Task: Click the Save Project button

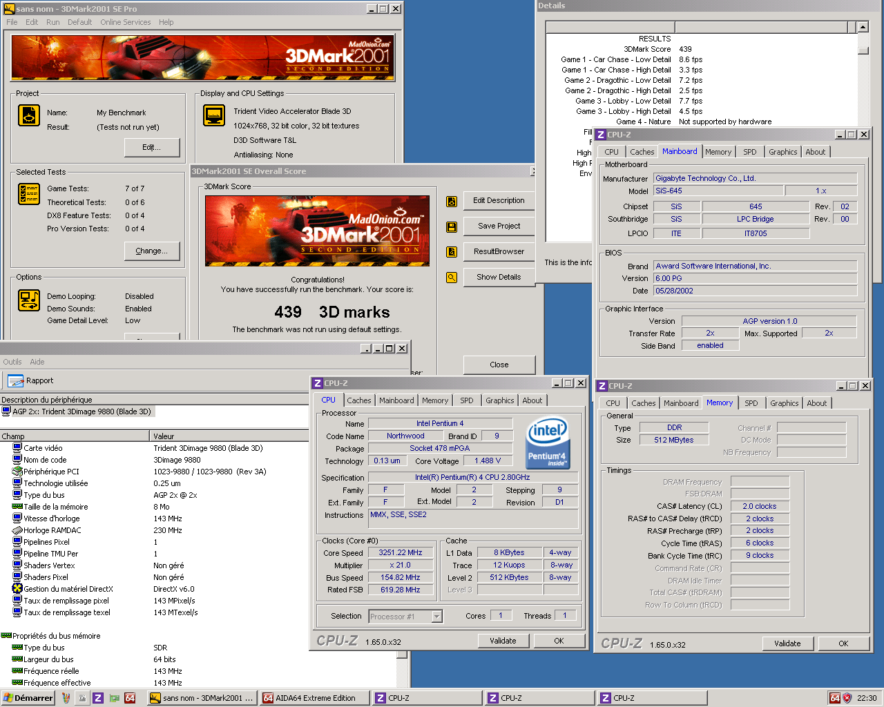Action: [499, 226]
